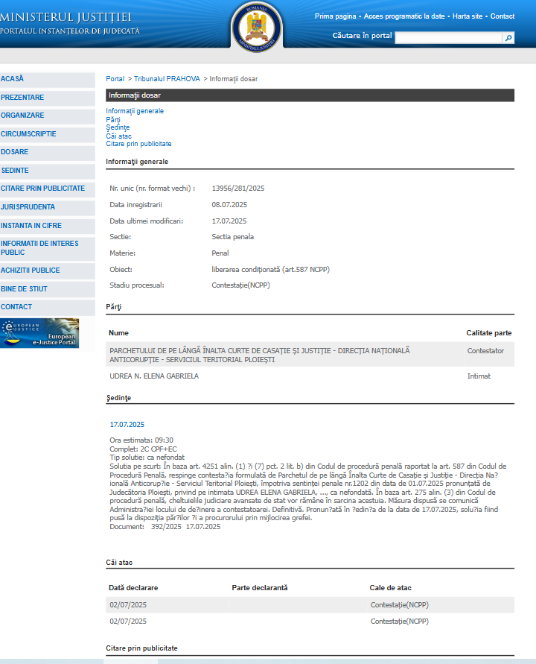Click Nume column header
The height and width of the screenshot is (664, 536).
pos(118,333)
